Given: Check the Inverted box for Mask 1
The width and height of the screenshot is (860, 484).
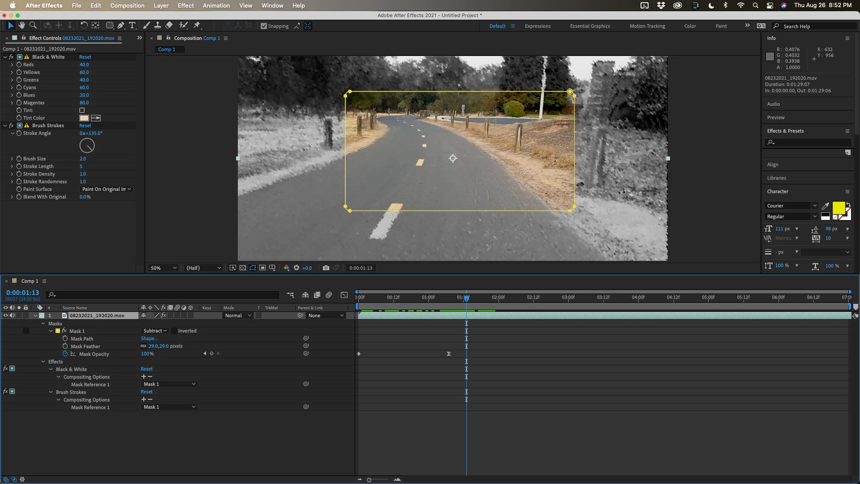Looking at the screenshot, I should point(174,331).
